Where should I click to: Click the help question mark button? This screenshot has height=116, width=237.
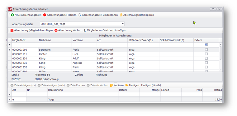pyautogui.click(x=213, y=9)
